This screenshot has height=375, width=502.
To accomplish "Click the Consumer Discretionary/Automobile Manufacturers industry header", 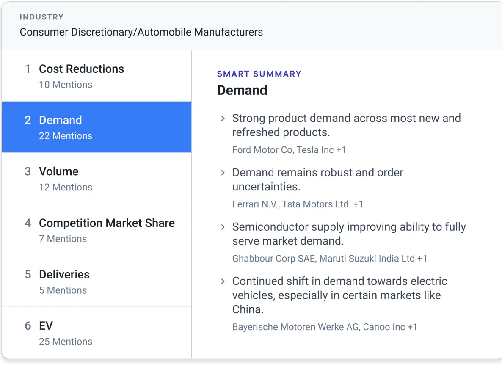I will [141, 32].
